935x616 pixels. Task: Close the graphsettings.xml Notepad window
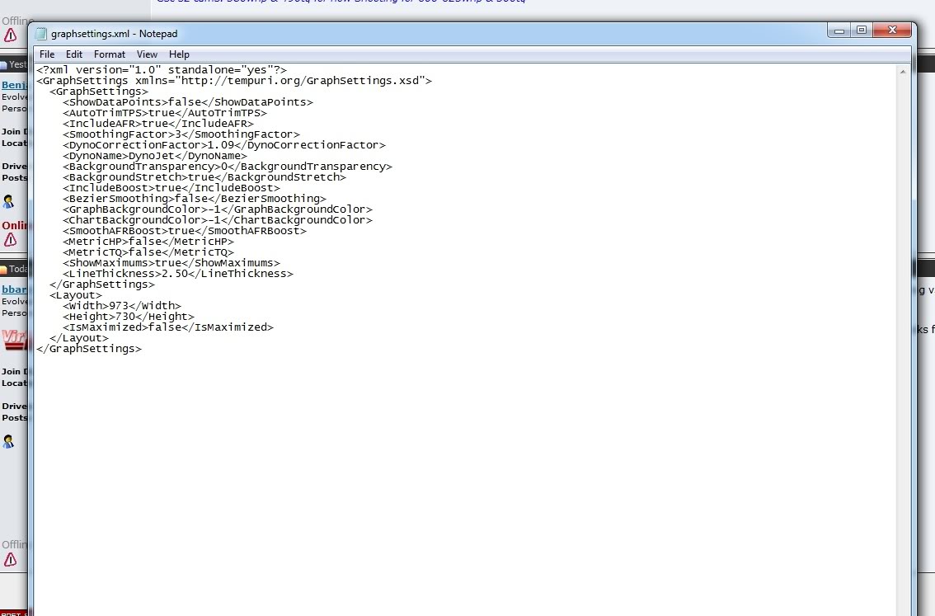coord(892,31)
